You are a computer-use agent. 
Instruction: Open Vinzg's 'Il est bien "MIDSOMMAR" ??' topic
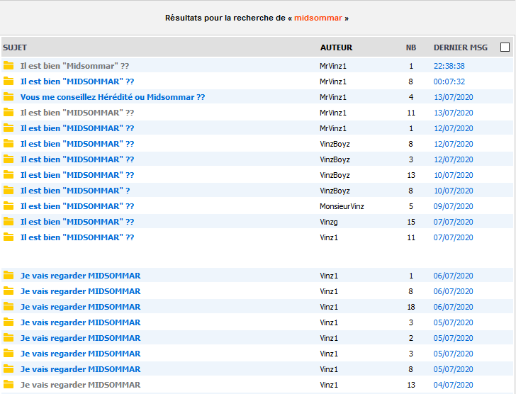click(77, 222)
